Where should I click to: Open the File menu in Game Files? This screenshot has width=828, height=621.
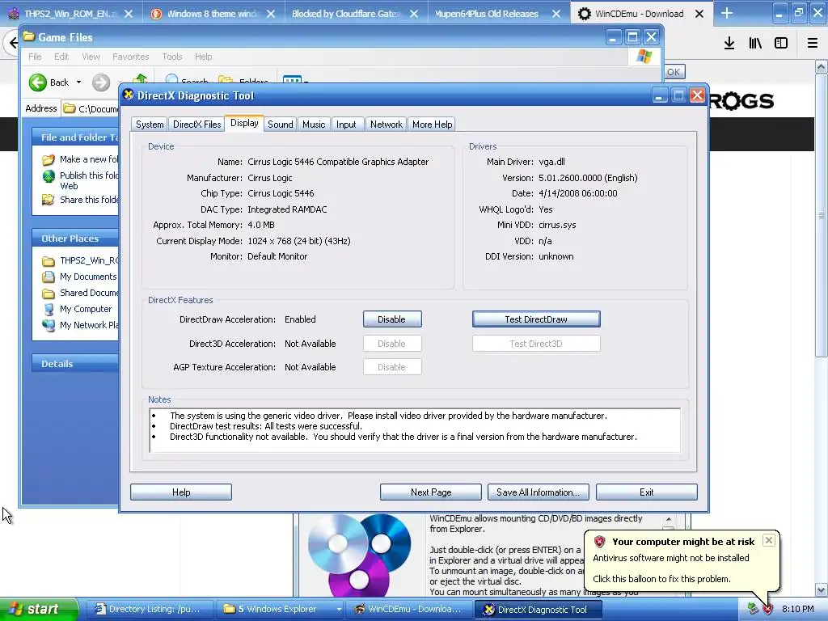click(35, 57)
